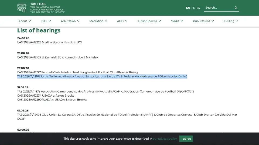Click the TAS / CAS site title text

pos(38,4)
